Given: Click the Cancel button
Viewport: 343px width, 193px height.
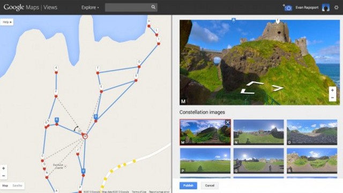Looking at the screenshot, I should pyautogui.click(x=210, y=185).
